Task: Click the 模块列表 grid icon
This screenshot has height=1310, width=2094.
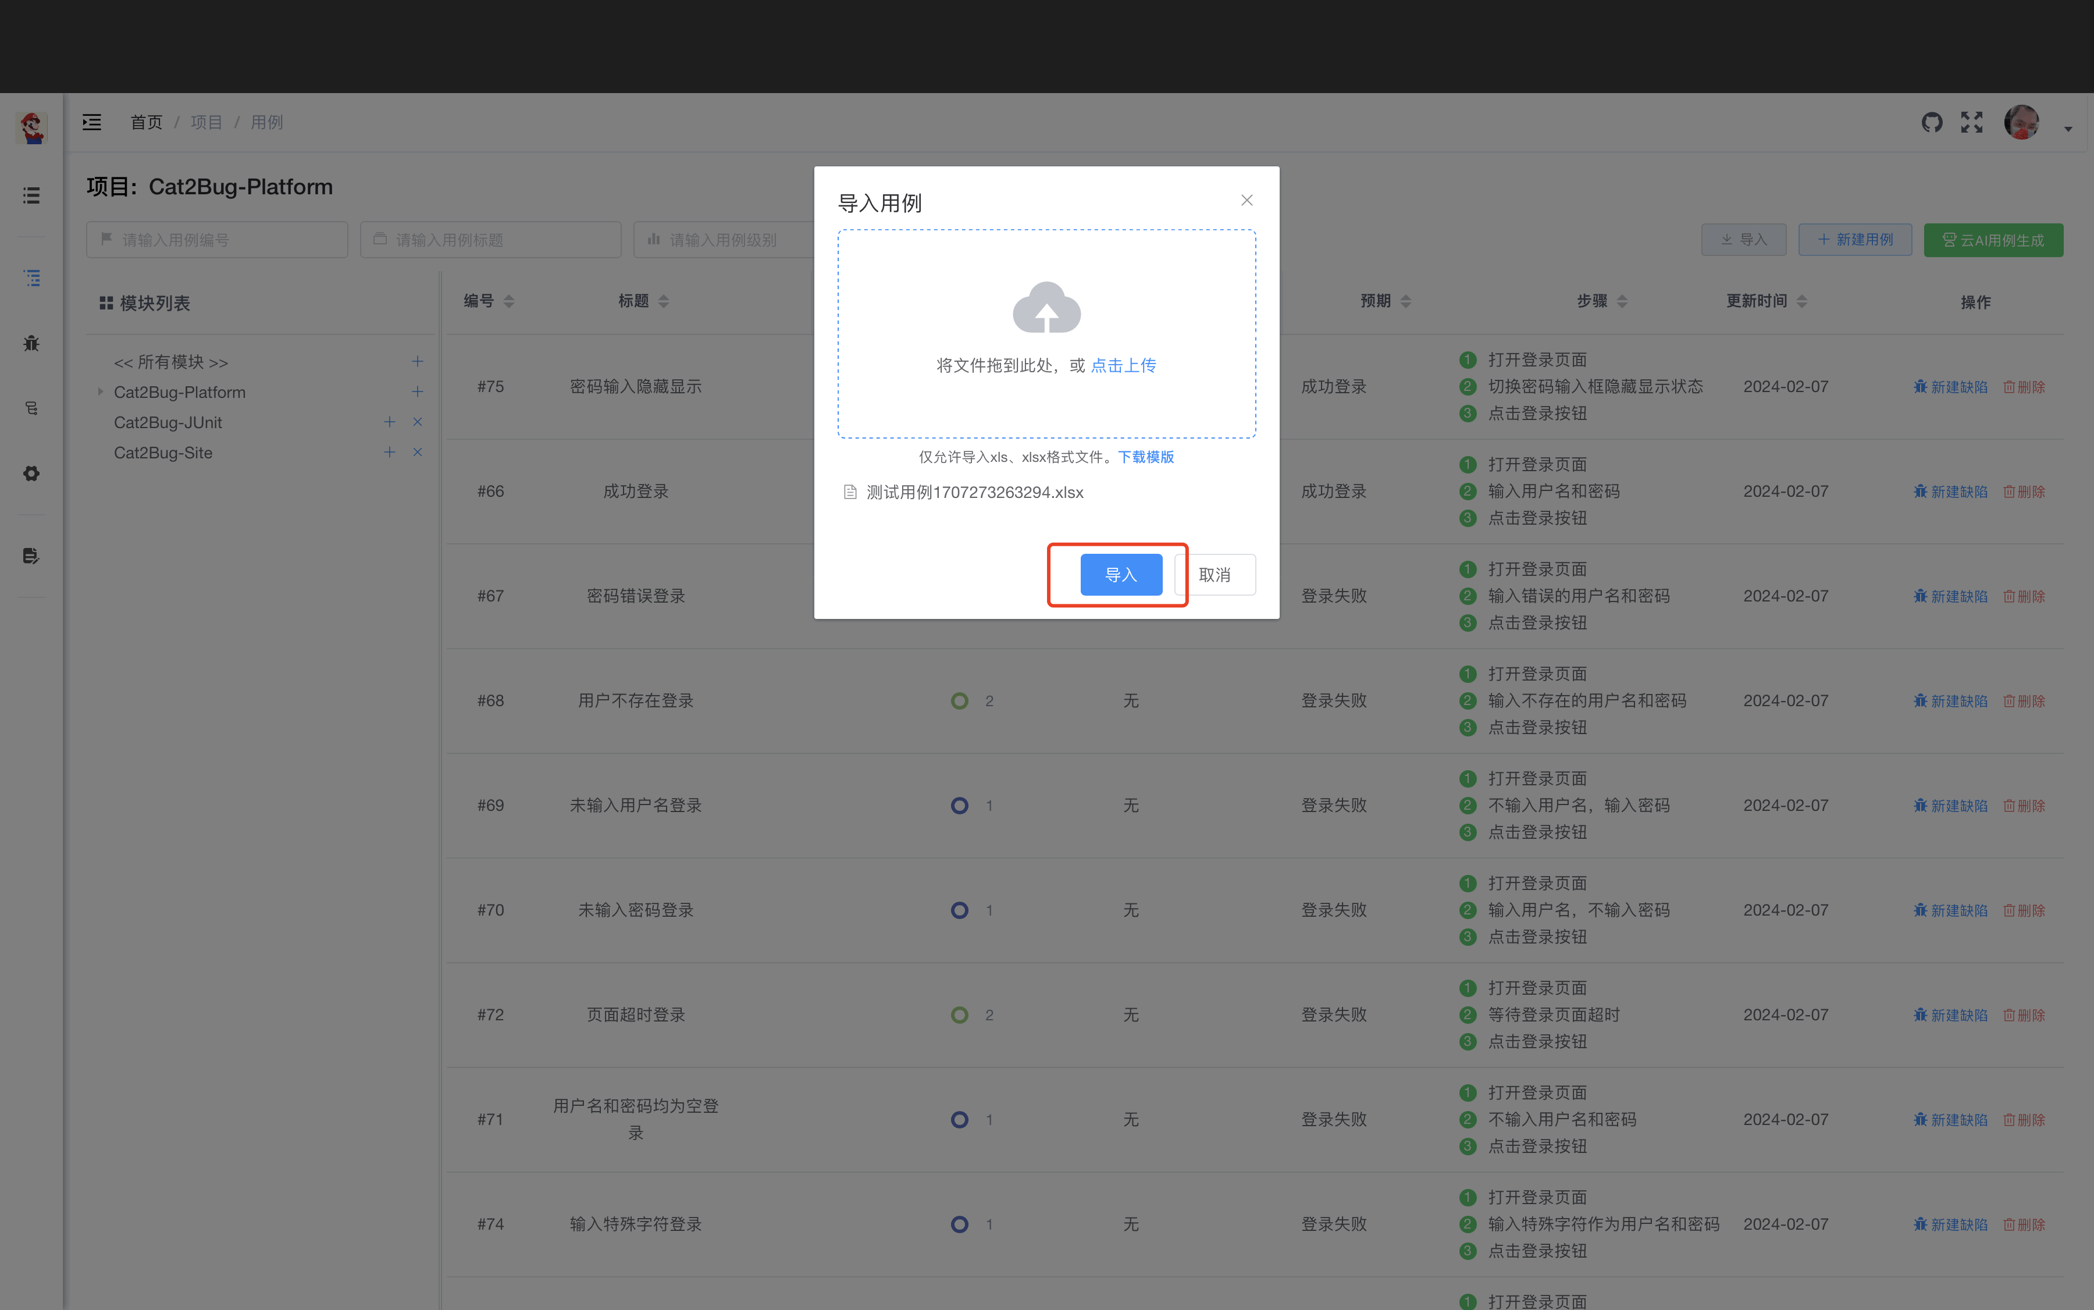Action: coord(106,303)
